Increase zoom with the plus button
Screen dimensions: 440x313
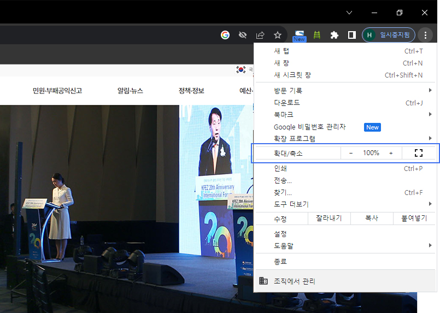[391, 153]
